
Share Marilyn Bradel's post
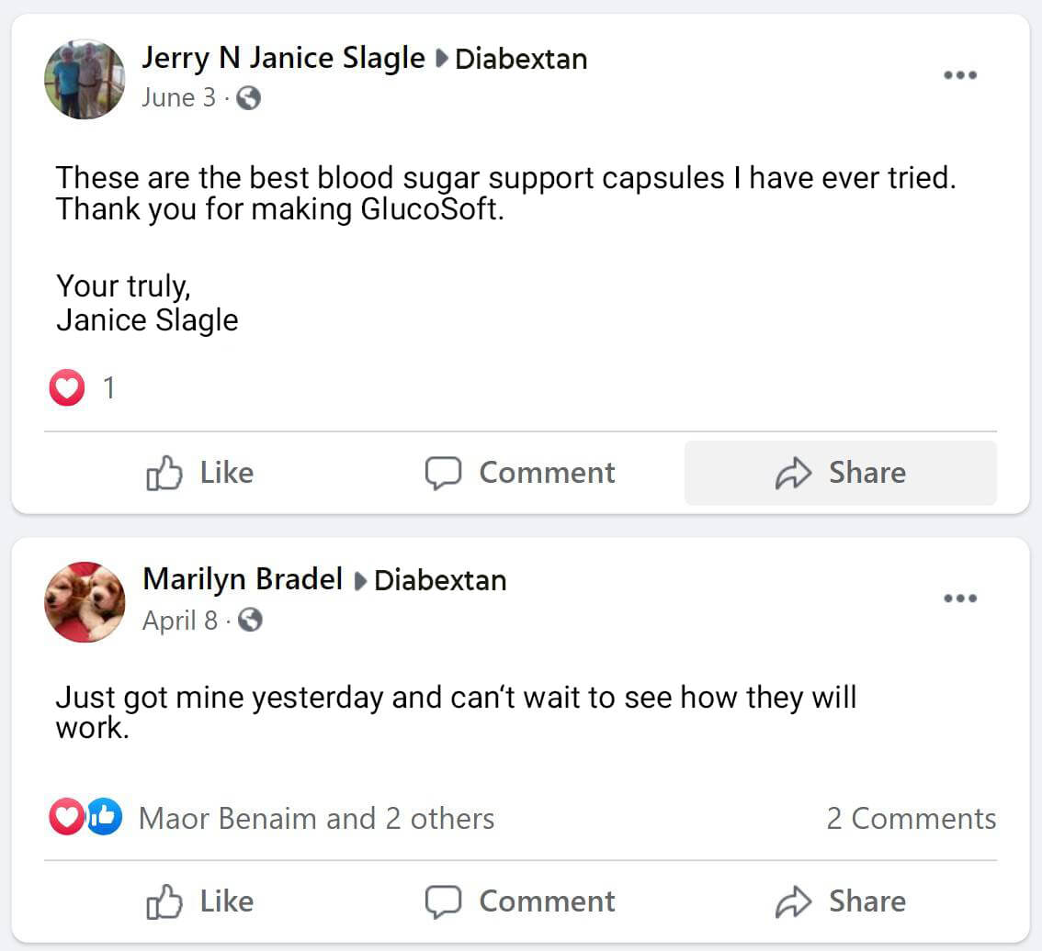[840, 901]
